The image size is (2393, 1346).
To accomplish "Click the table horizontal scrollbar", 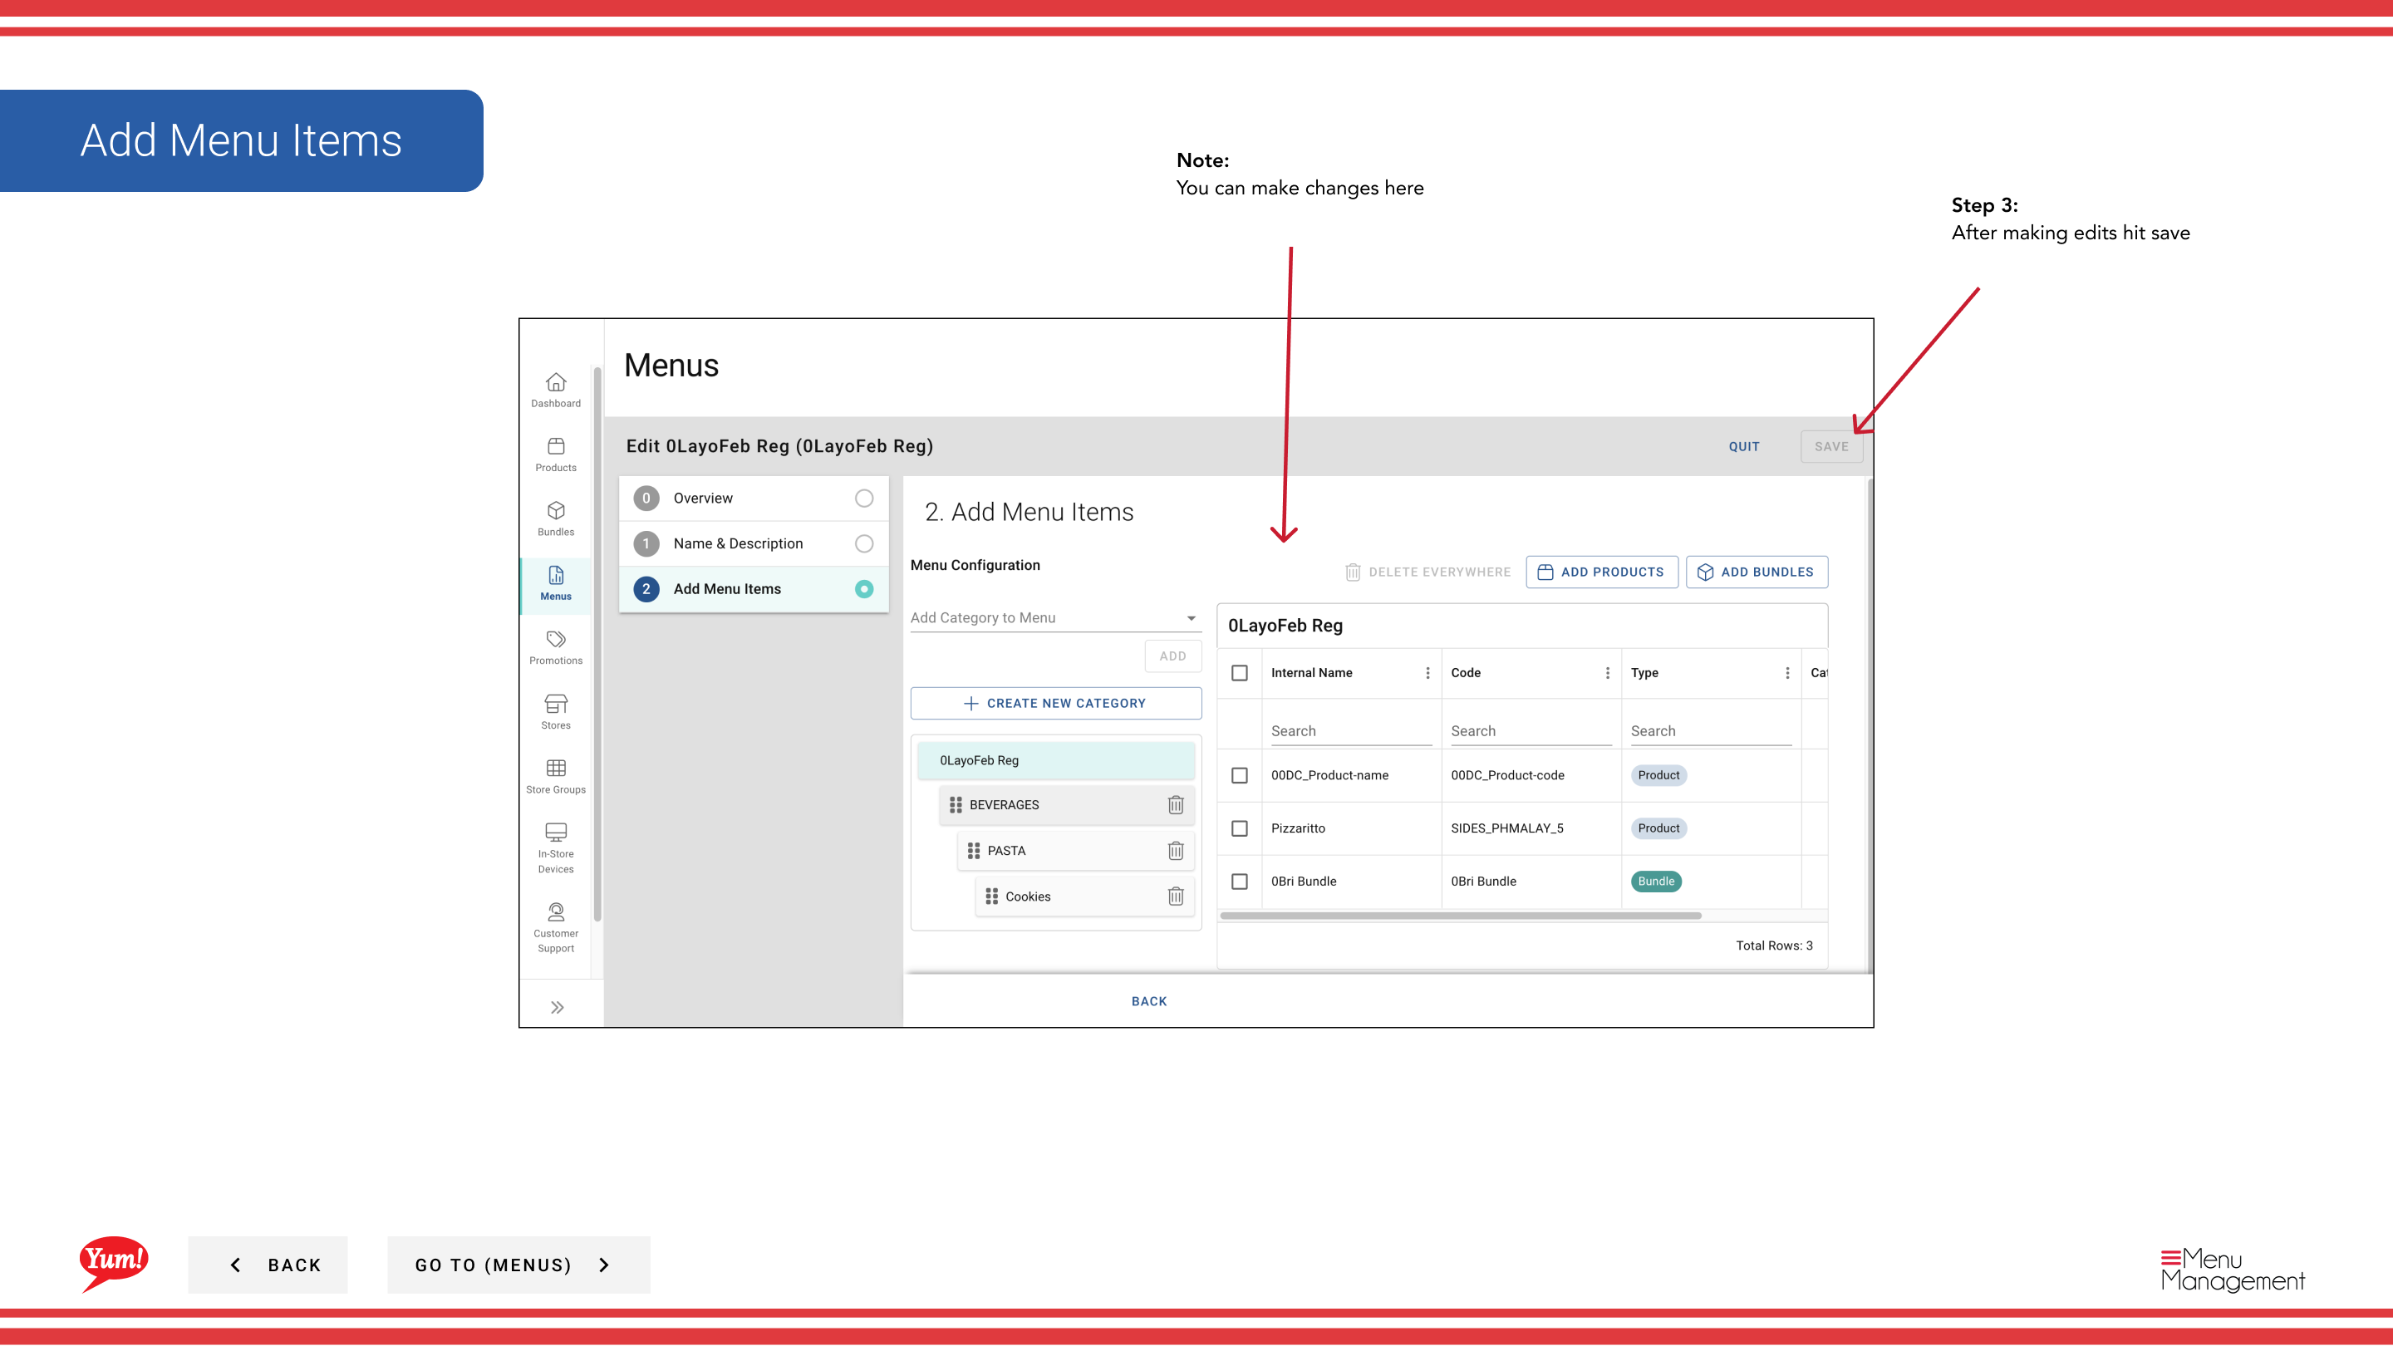I will pyautogui.click(x=1461, y=915).
